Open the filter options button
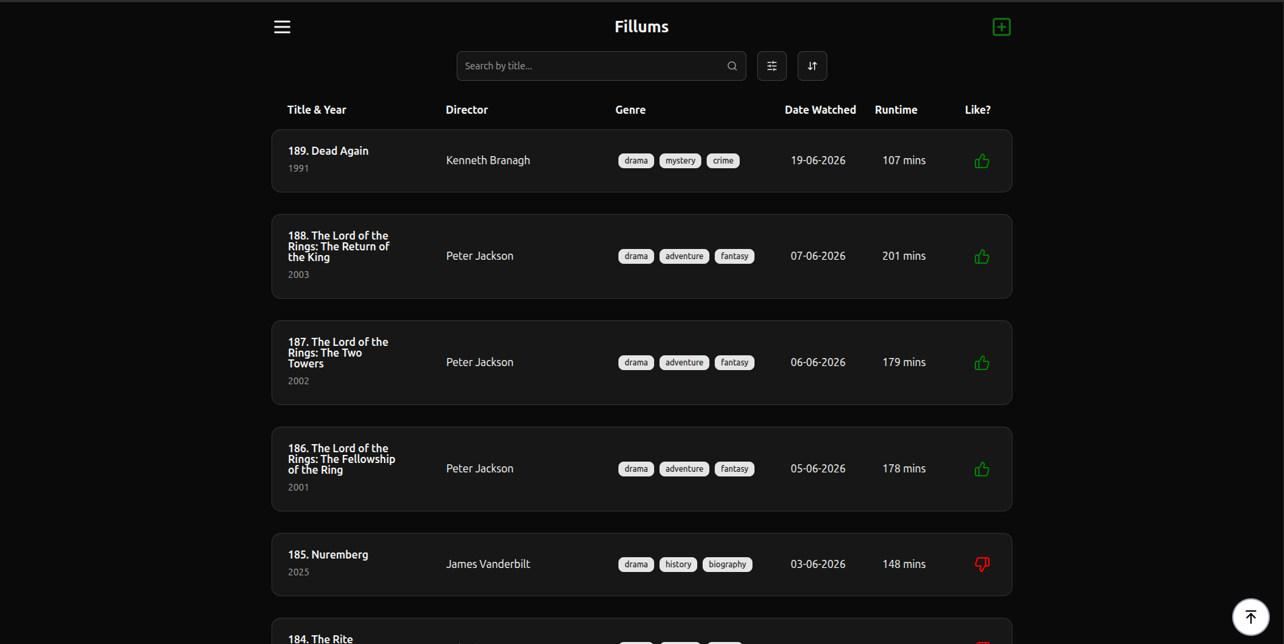 click(x=771, y=66)
